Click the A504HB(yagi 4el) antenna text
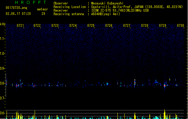188x119 pixels. pos(106,14)
